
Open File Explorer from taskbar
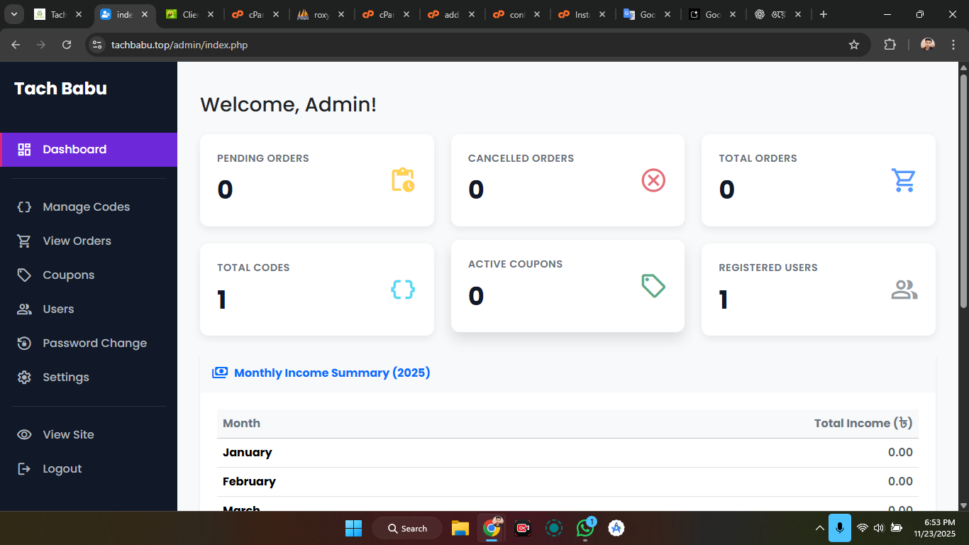pyautogui.click(x=460, y=528)
